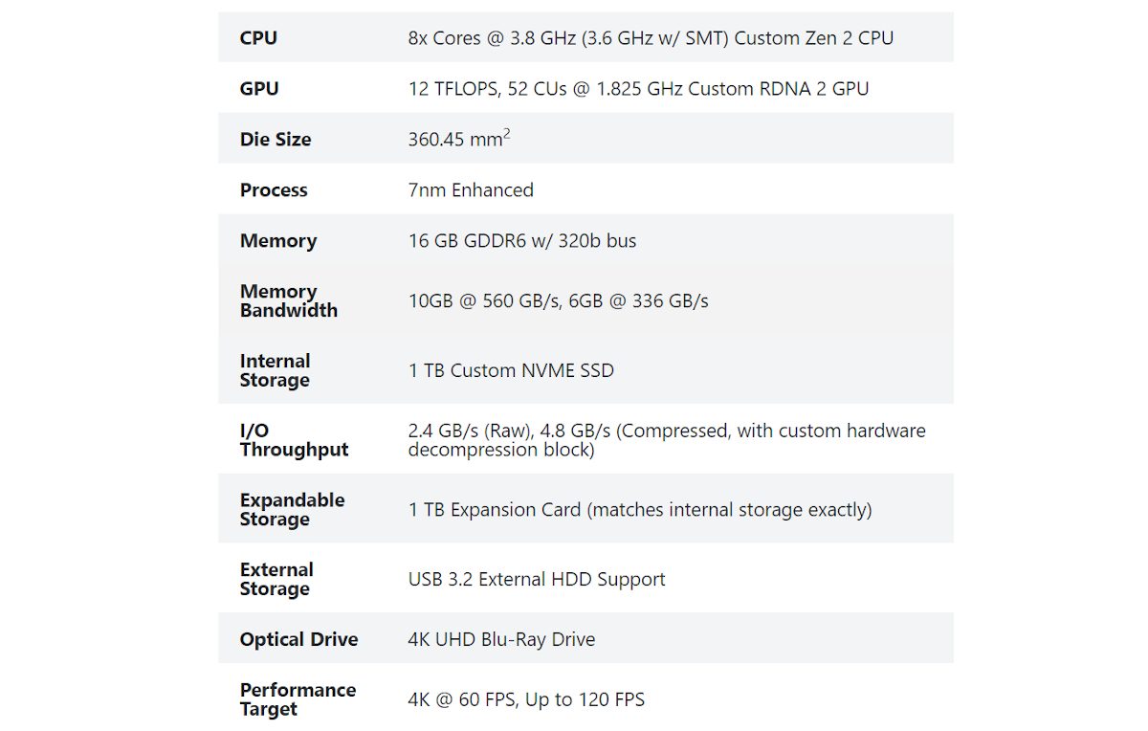Select the 7nm Enhanced value

pos(471,190)
